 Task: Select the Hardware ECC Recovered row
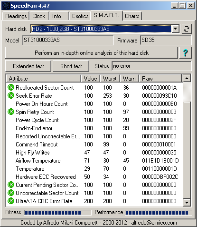point(94,177)
